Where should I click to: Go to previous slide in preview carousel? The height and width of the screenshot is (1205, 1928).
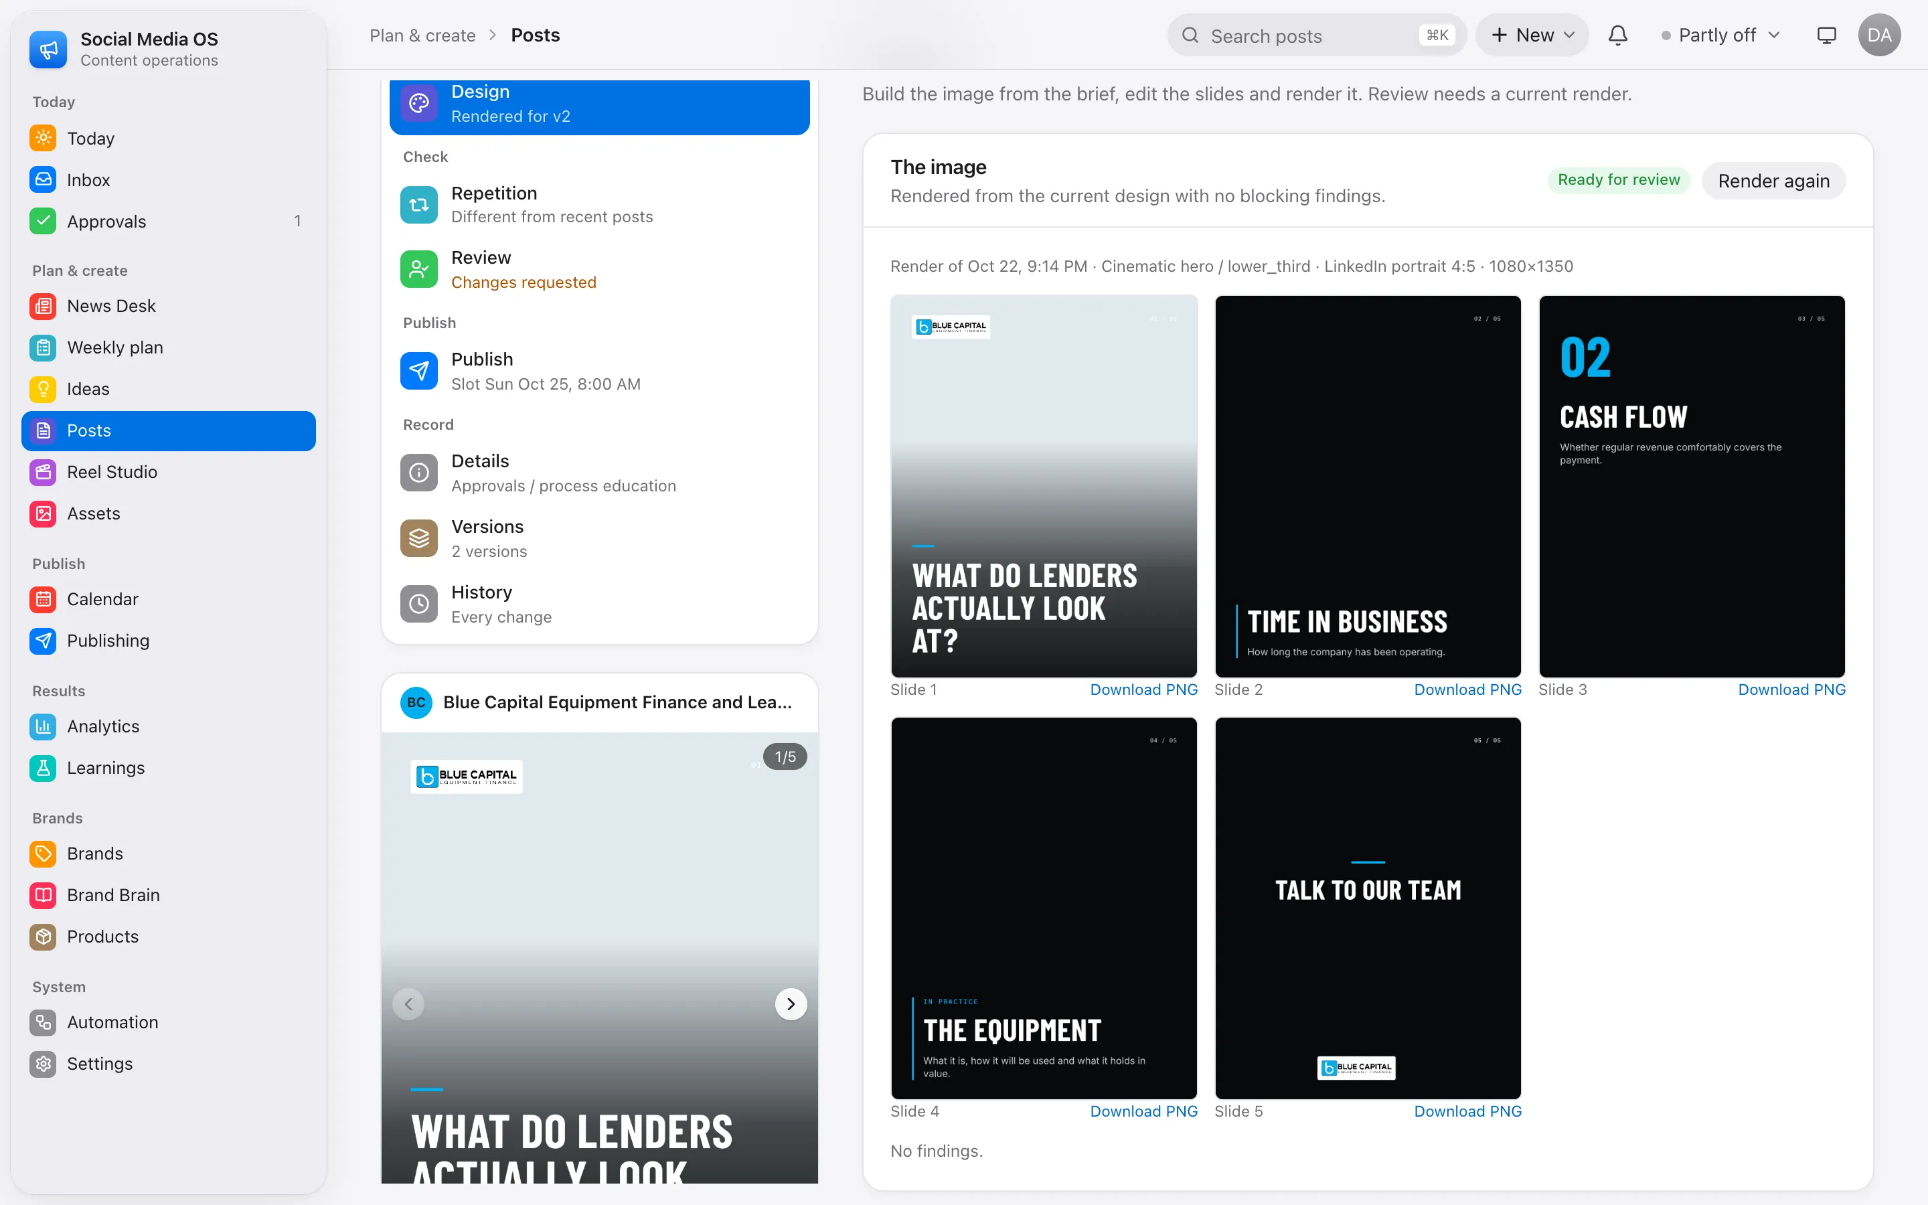pos(409,1004)
